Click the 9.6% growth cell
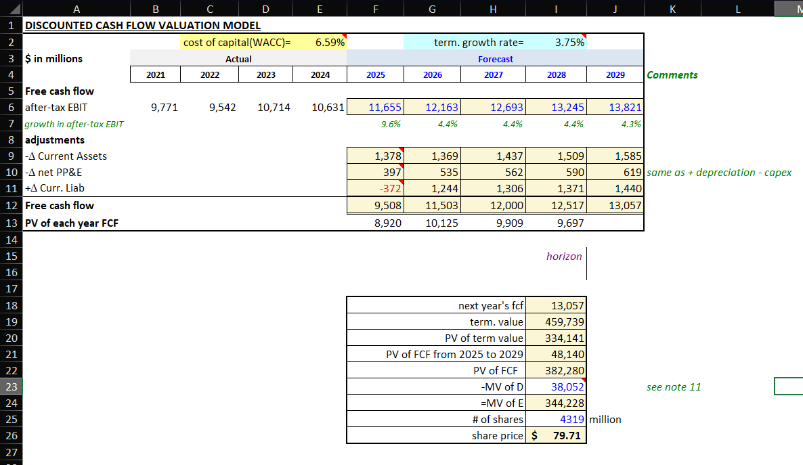The height and width of the screenshot is (465, 803). click(375, 124)
